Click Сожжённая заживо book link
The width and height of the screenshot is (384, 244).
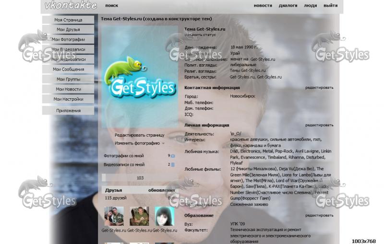(249, 204)
